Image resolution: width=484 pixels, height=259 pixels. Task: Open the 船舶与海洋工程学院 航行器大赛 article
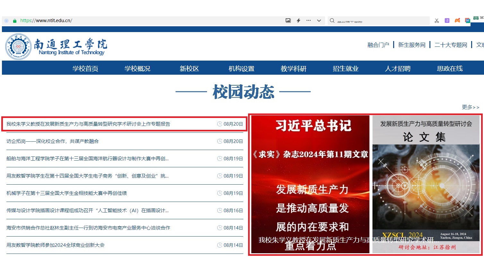tap(88, 159)
